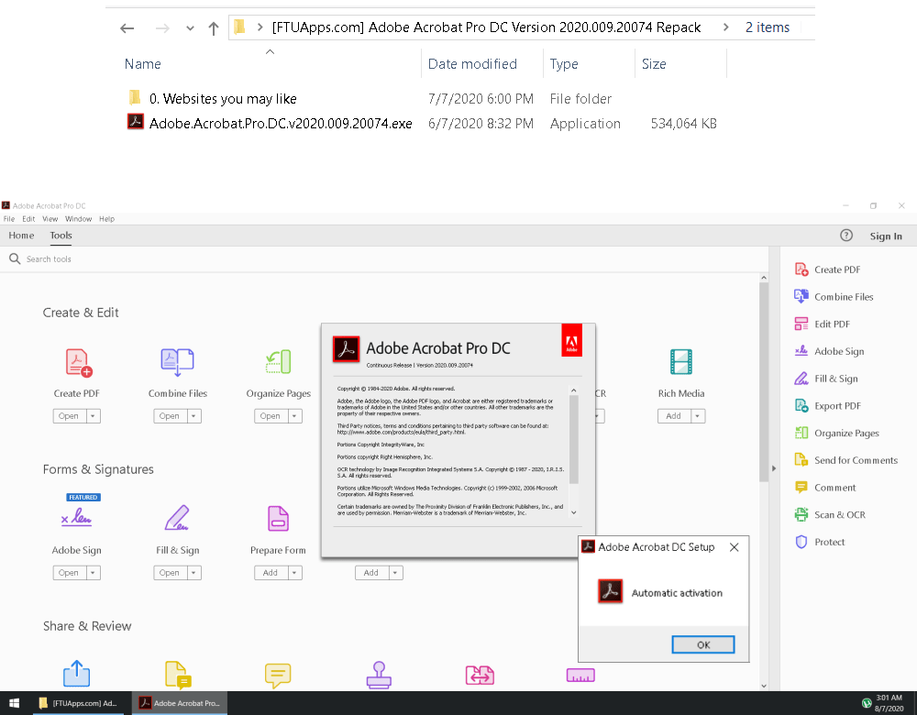Click the Rich Media film icon
Screen dimensions: 917x715
coord(681,362)
